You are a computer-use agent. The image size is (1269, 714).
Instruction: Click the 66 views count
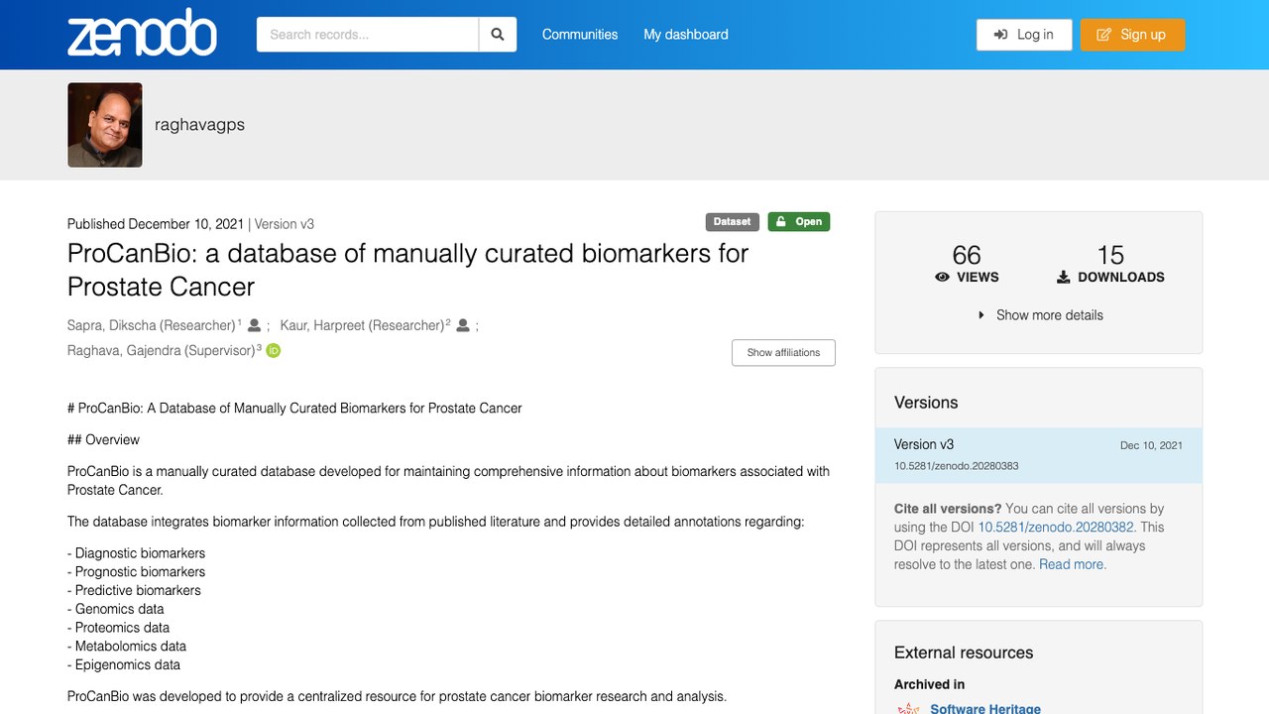pyautogui.click(x=967, y=256)
